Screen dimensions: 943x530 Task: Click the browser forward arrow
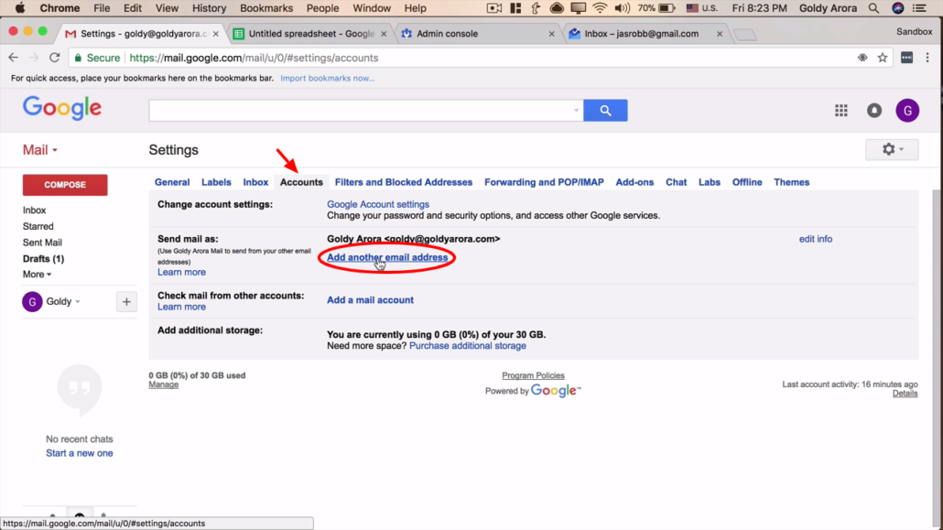point(34,58)
